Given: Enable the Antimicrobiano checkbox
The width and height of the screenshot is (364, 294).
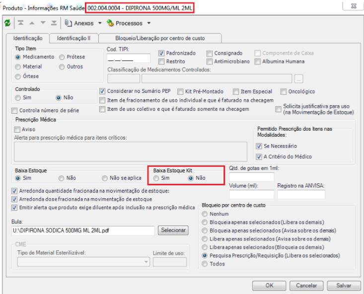Looking at the screenshot, I should pyautogui.click(x=210, y=62).
